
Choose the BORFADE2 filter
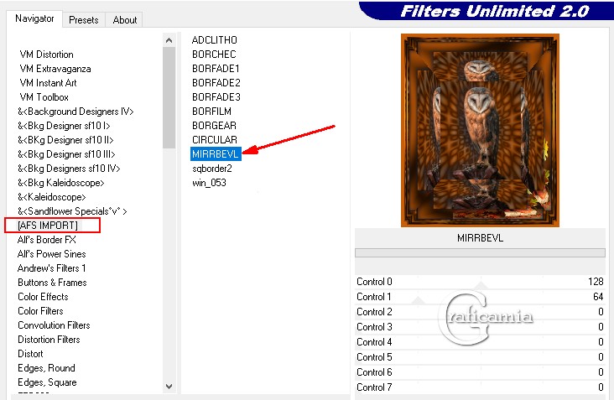pyautogui.click(x=216, y=83)
